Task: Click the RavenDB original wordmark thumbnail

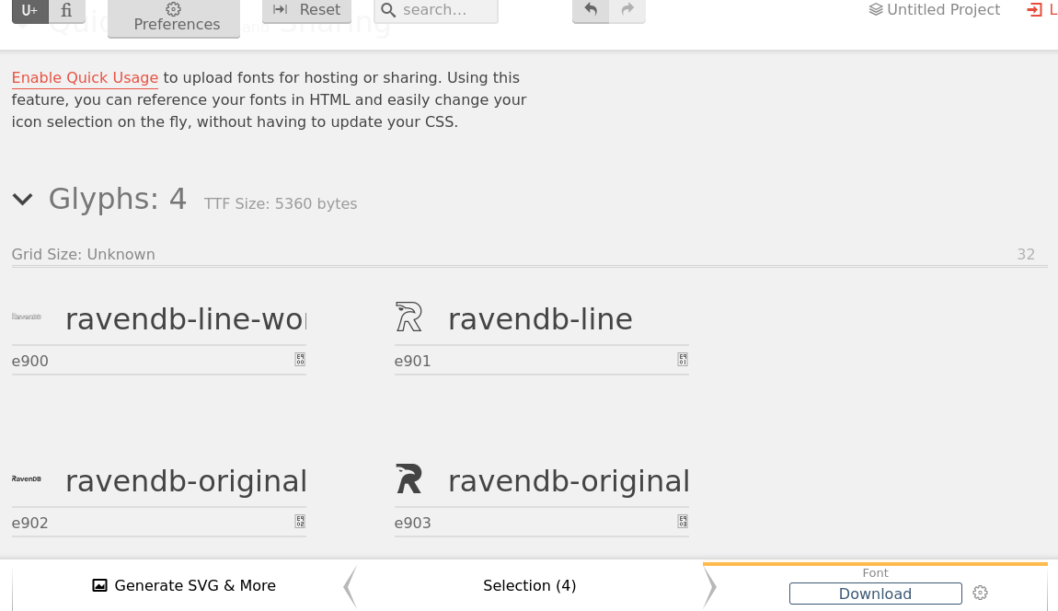Action: click(27, 478)
